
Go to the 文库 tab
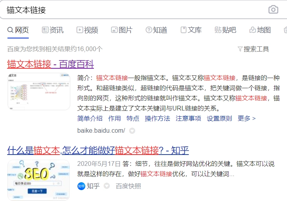tap(191, 30)
